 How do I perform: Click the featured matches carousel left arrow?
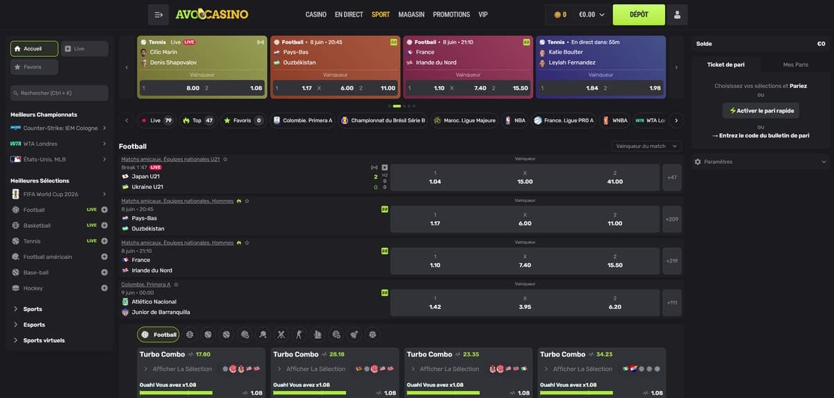(126, 67)
